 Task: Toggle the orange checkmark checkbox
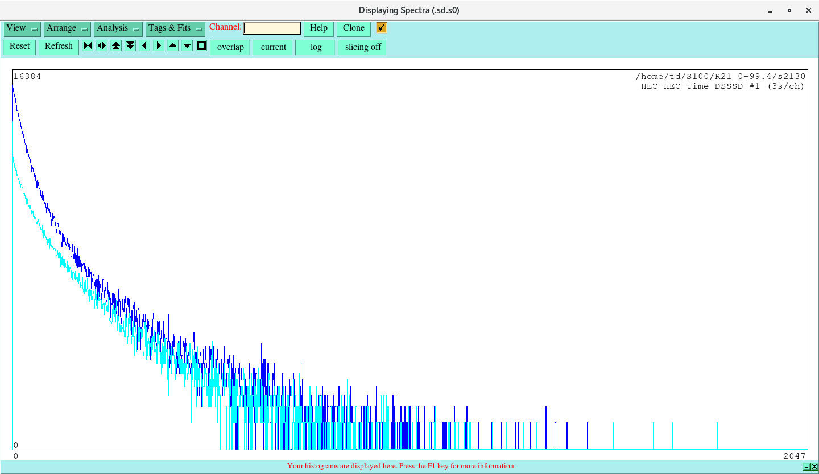coord(380,27)
